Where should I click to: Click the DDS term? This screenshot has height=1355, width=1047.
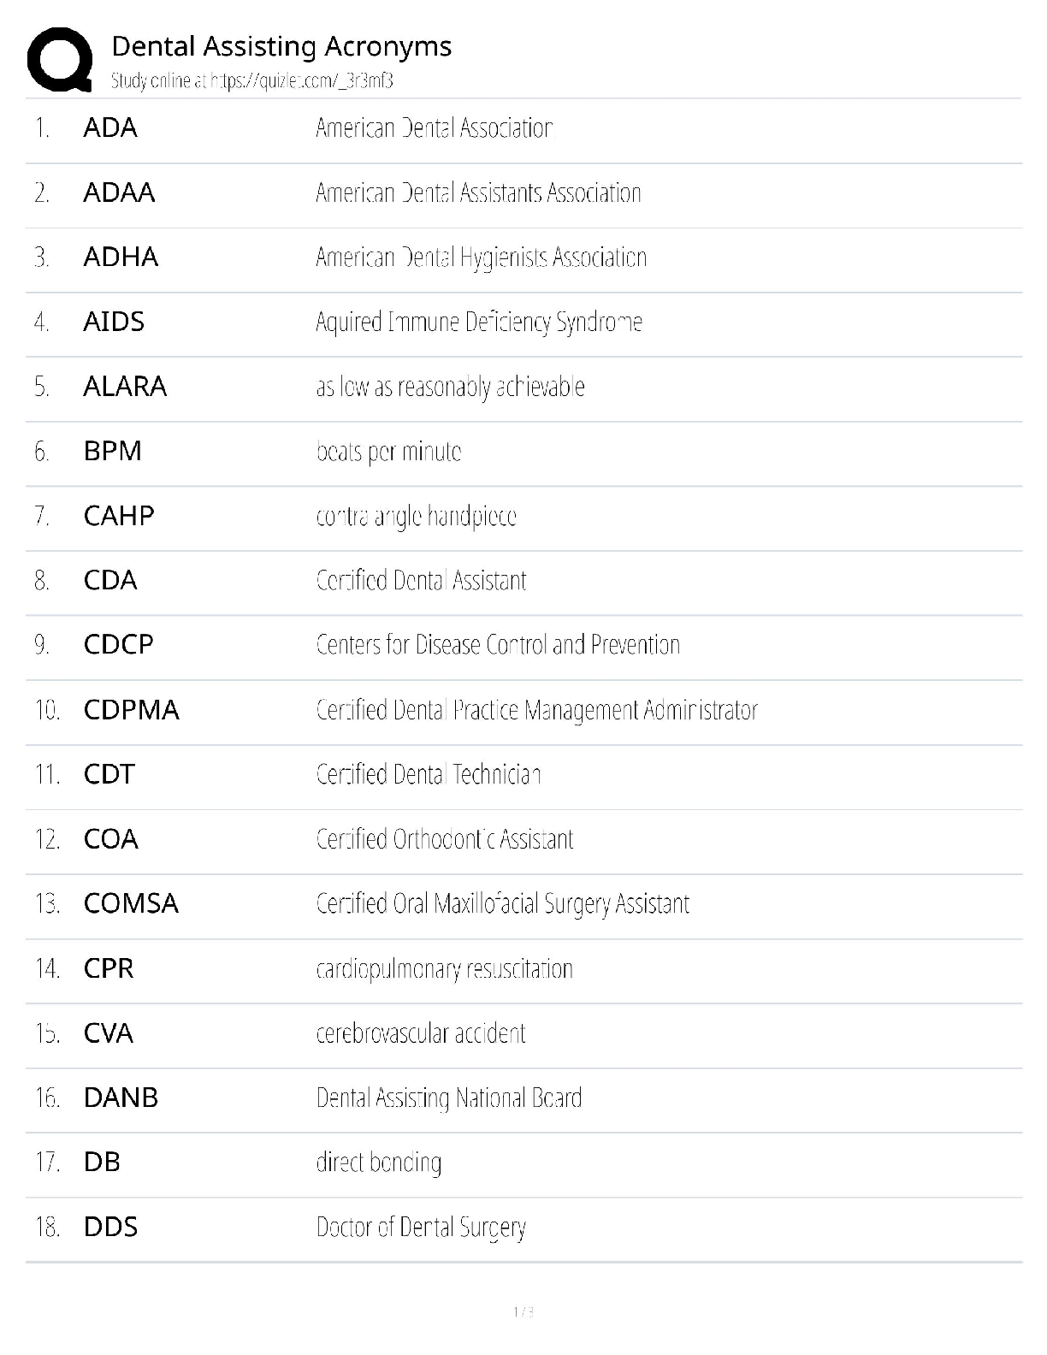coord(110,1227)
